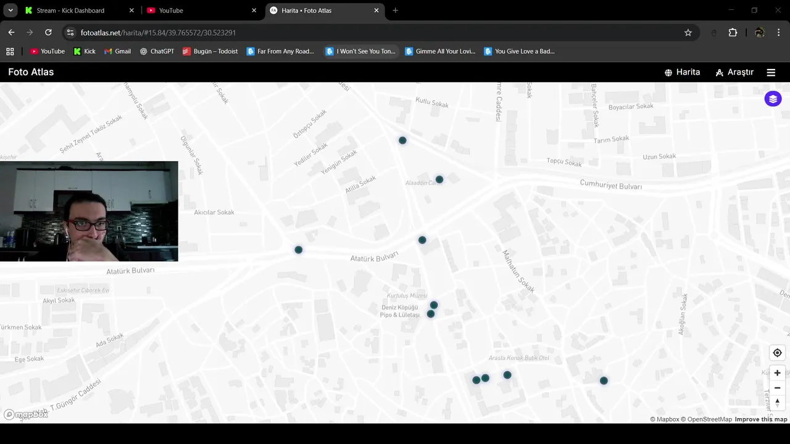Viewport: 790px width, 444px height.
Task: Open the Gimme All Your Lovi... bookmark
Action: (x=440, y=51)
